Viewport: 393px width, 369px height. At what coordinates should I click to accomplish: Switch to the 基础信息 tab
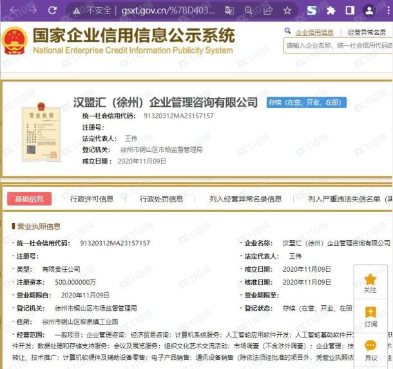[x=30, y=199]
